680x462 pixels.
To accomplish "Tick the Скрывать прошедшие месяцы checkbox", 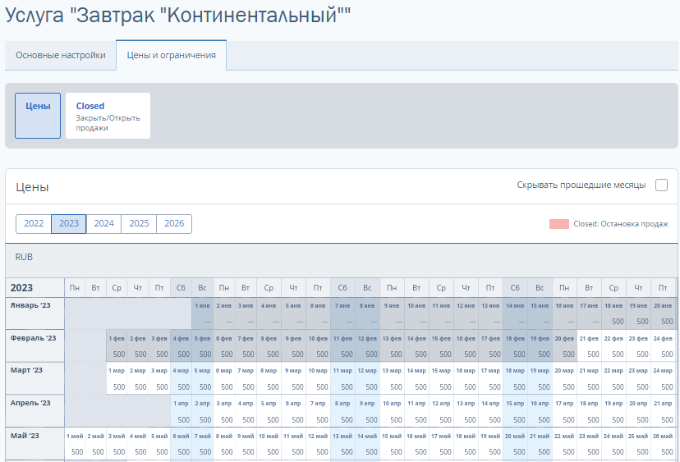I will coord(661,185).
